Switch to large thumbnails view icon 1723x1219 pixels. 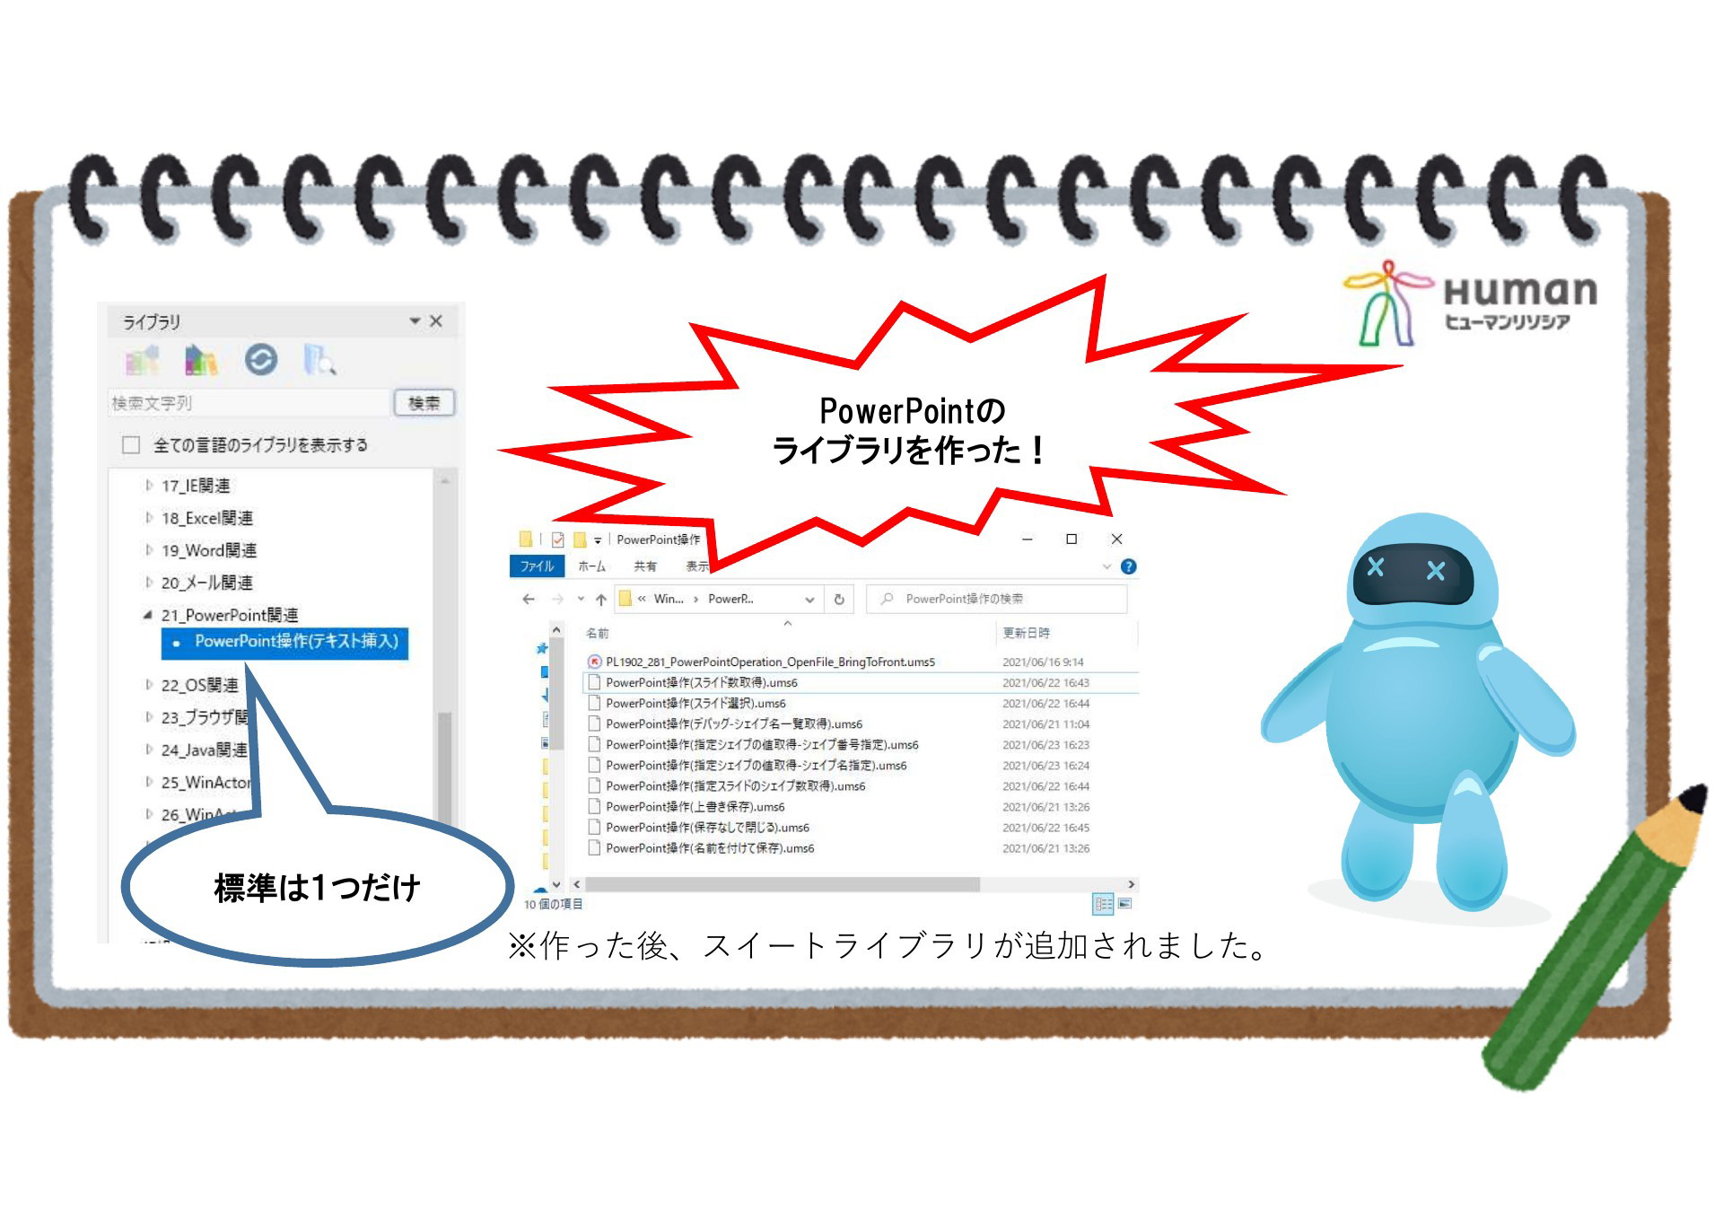point(1125,904)
